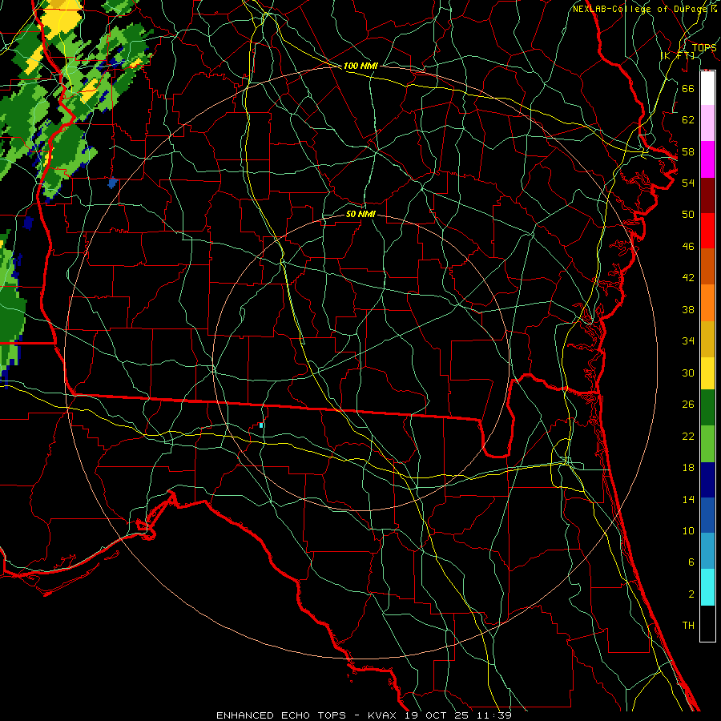Click the '38' legend value
This screenshot has height=721, width=721.
point(688,309)
